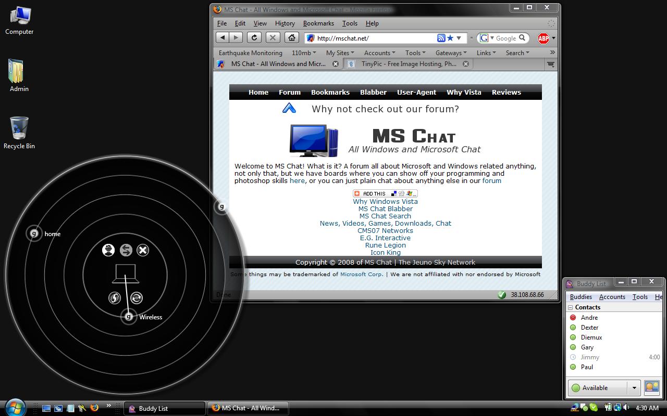Click the Firefox stop loading icon
The width and height of the screenshot is (667, 416).
(x=273, y=37)
